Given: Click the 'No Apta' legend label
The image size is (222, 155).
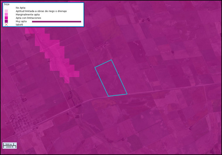Looking at the screenshot, I should [21, 8].
